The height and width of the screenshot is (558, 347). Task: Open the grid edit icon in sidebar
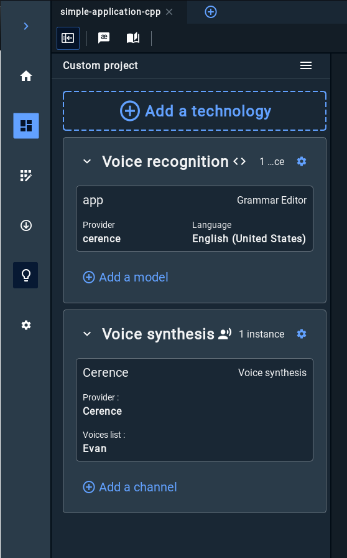click(x=26, y=176)
